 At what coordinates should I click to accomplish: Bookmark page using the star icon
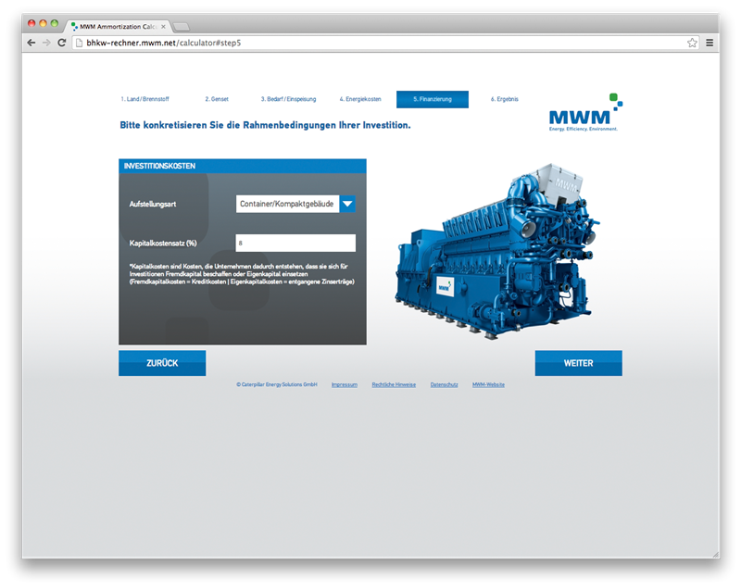coord(692,43)
